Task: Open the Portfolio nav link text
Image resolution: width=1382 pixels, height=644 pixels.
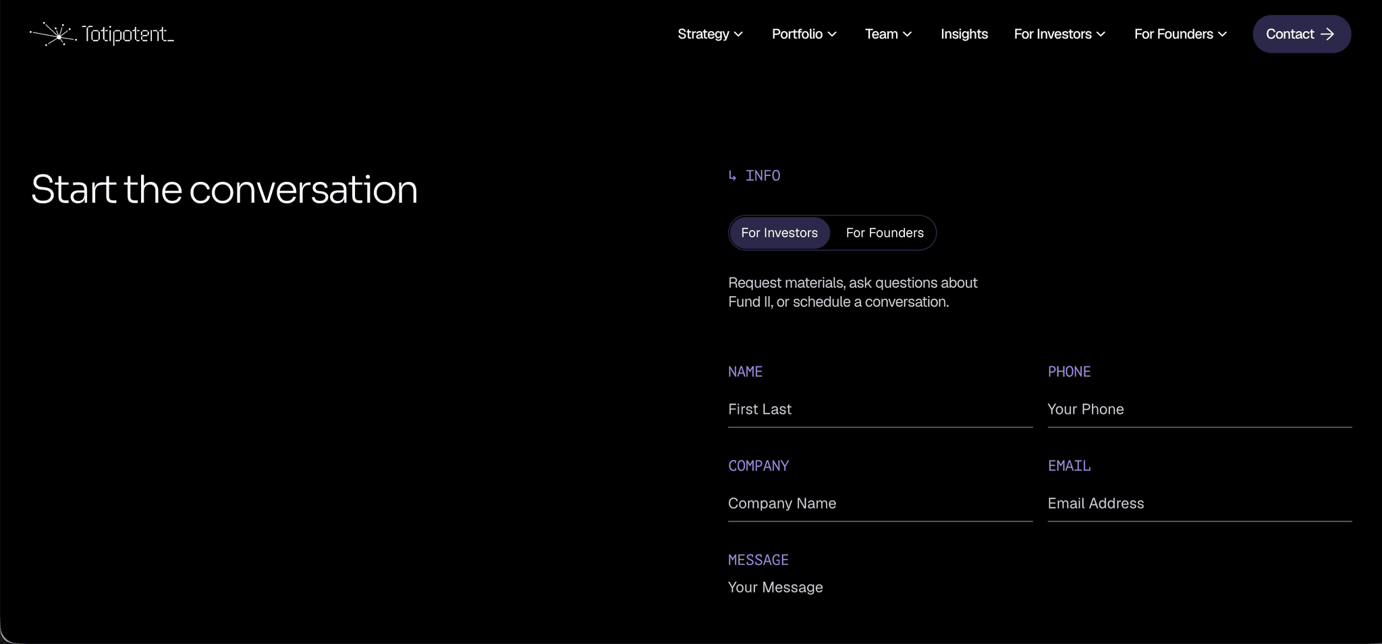Action: coord(797,34)
